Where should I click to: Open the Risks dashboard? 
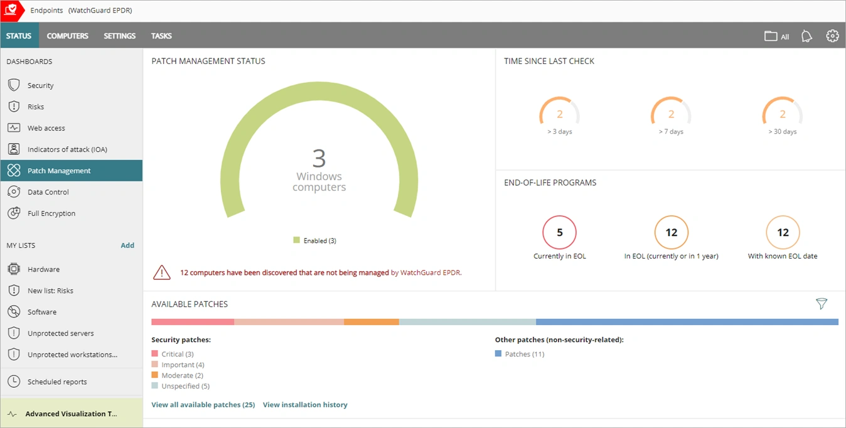click(x=72, y=107)
